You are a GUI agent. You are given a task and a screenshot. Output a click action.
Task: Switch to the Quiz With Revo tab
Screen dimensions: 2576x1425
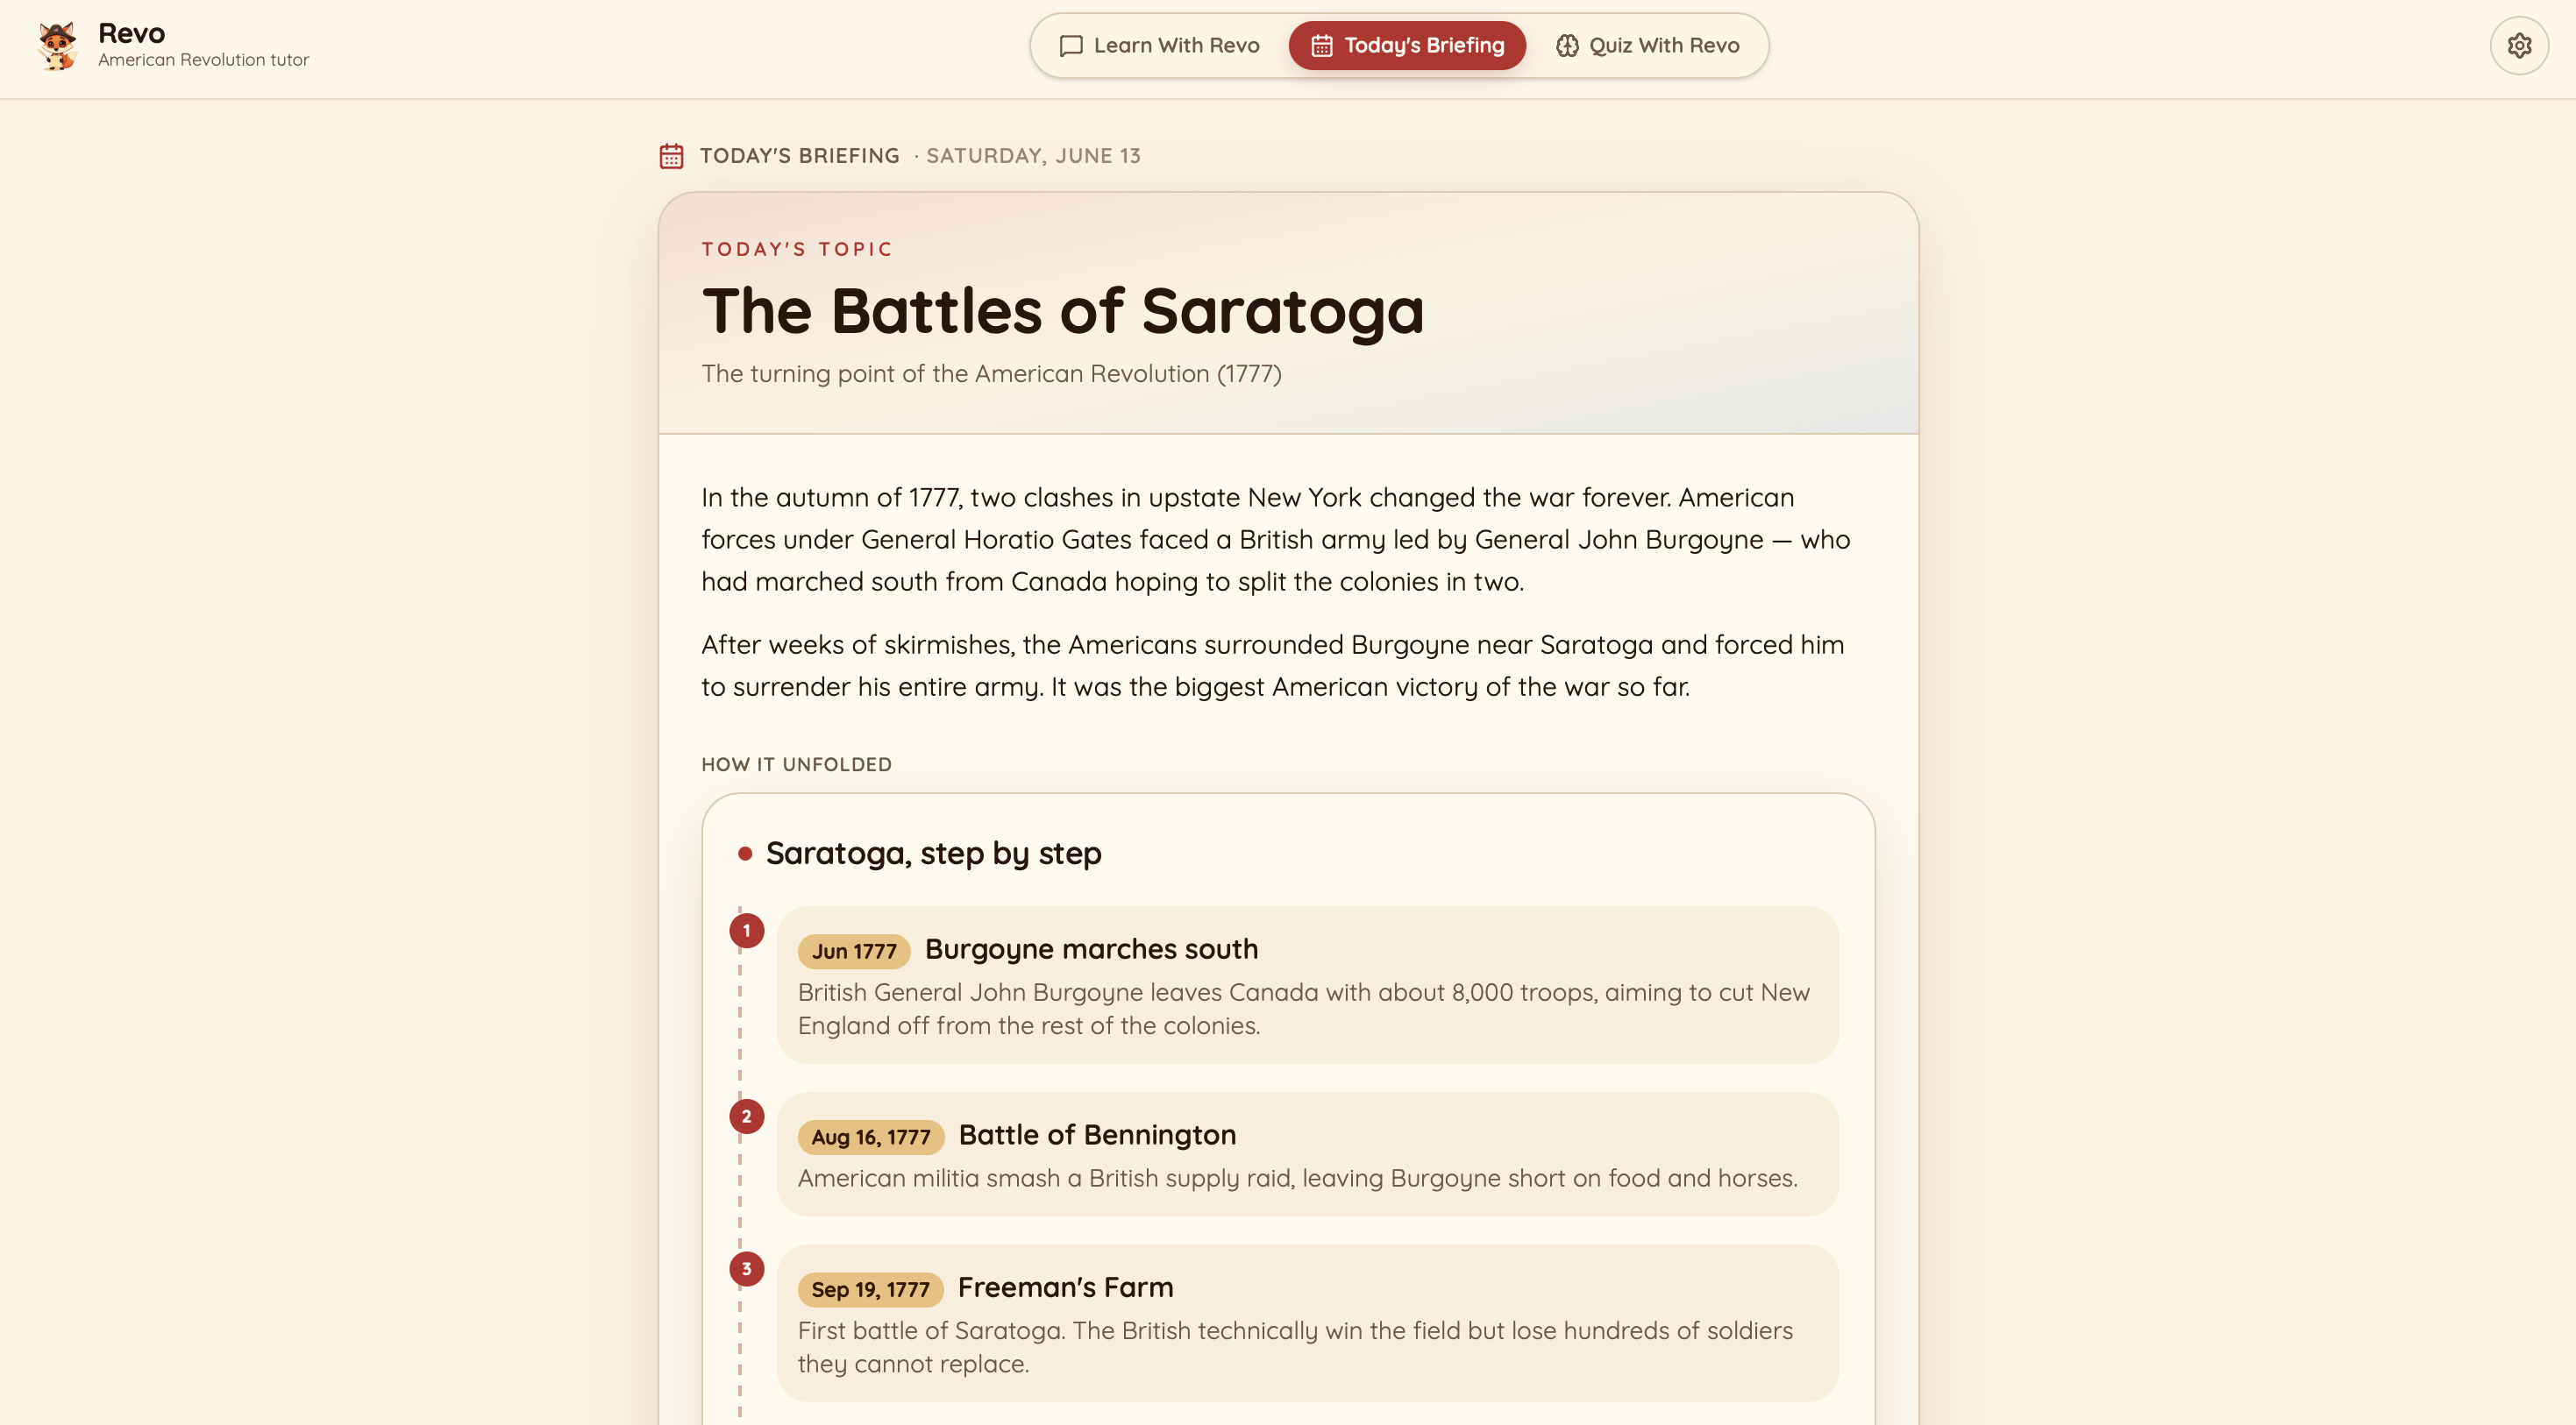point(1648,46)
